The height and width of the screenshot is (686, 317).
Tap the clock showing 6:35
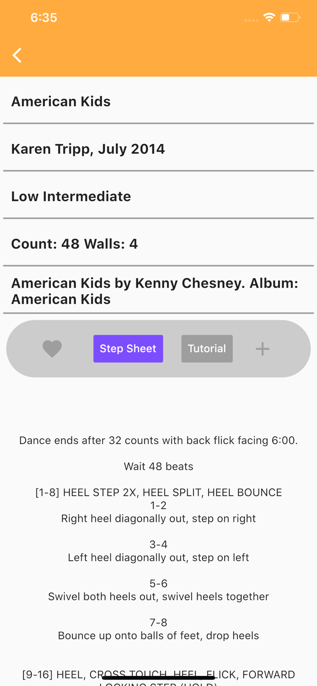[x=44, y=17]
